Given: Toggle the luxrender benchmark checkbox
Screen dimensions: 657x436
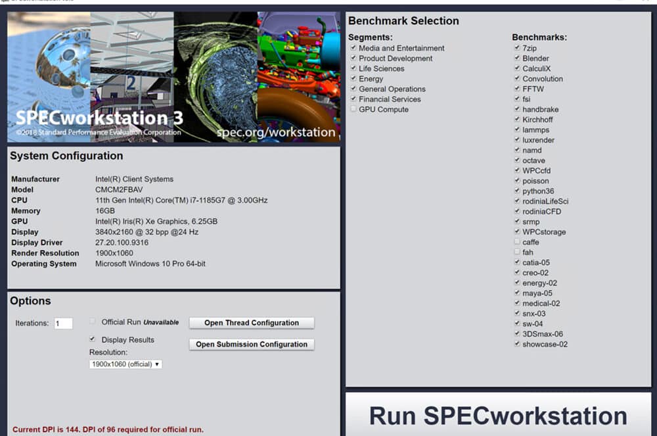Looking at the screenshot, I should [x=517, y=139].
